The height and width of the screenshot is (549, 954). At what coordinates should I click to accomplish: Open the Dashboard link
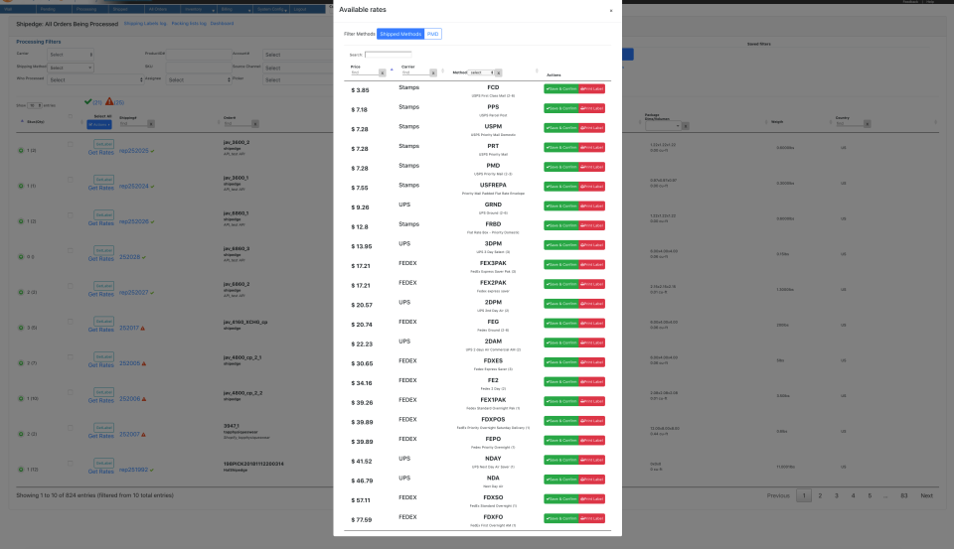222,24
